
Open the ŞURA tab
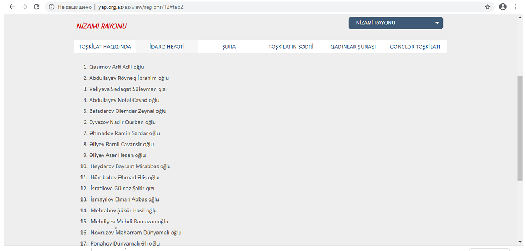point(229,47)
